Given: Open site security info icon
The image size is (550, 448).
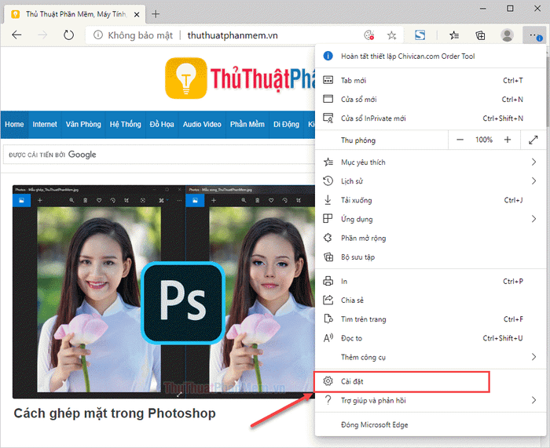Looking at the screenshot, I should click(x=98, y=35).
